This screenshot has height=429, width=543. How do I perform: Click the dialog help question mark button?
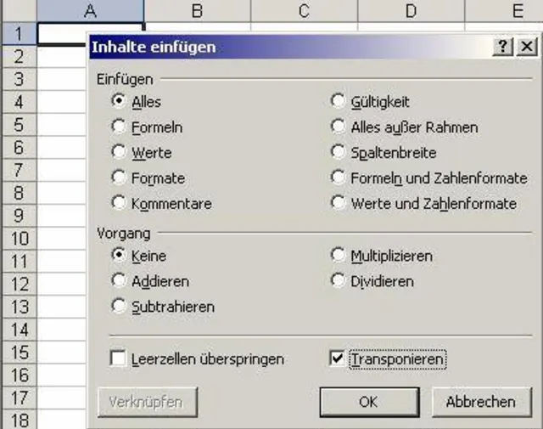504,48
